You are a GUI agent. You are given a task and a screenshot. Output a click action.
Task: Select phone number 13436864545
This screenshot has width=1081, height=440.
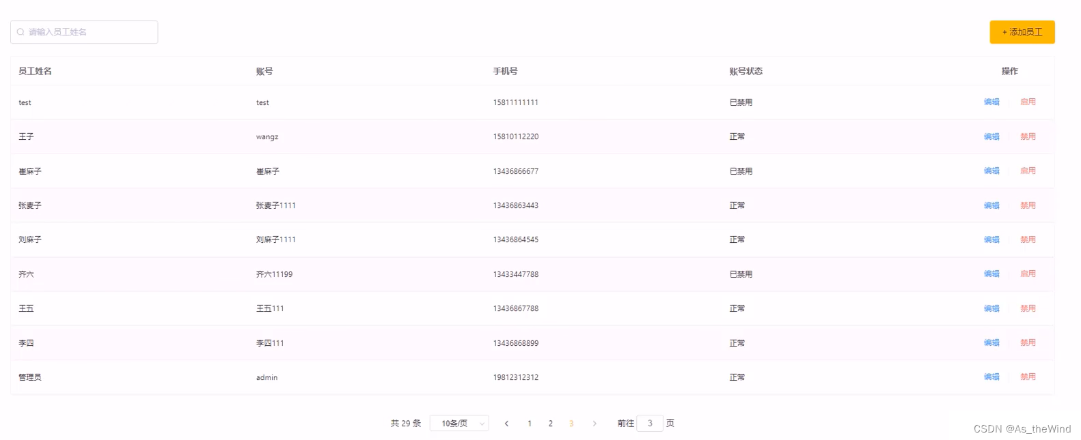click(x=516, y=239)
